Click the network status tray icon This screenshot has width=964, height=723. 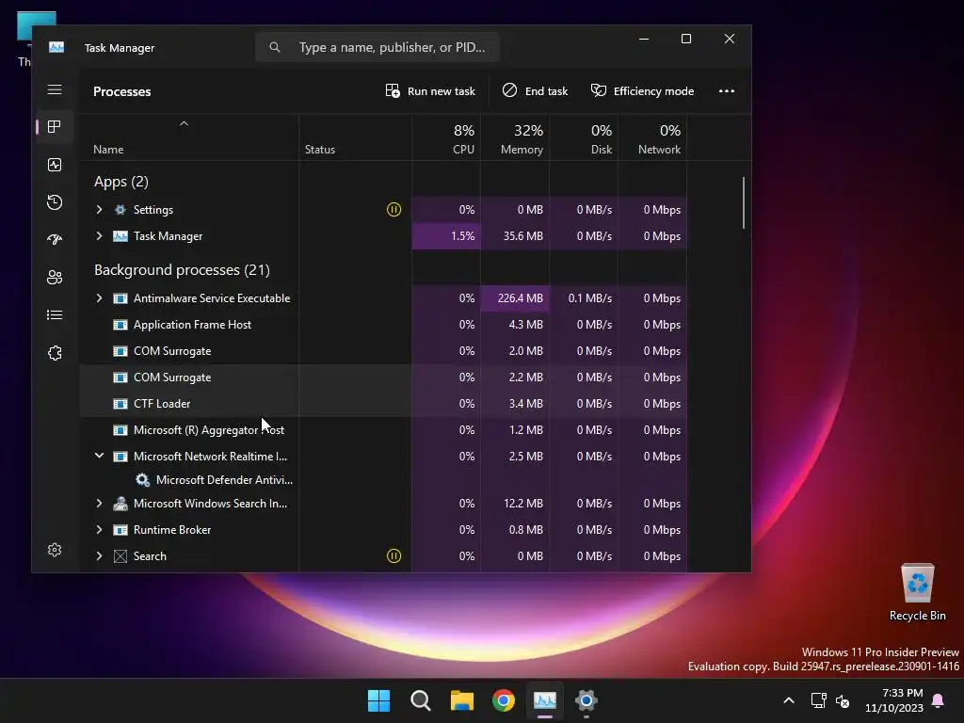(x=818, y=700)
